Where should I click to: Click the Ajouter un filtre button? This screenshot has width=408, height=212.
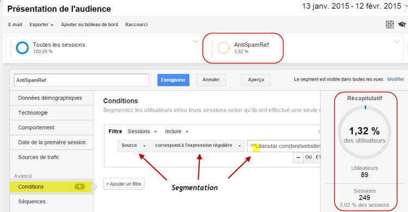124,184
